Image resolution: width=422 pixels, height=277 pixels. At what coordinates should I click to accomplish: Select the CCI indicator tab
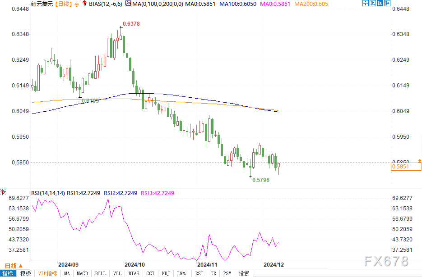click(x=150, y=273)
